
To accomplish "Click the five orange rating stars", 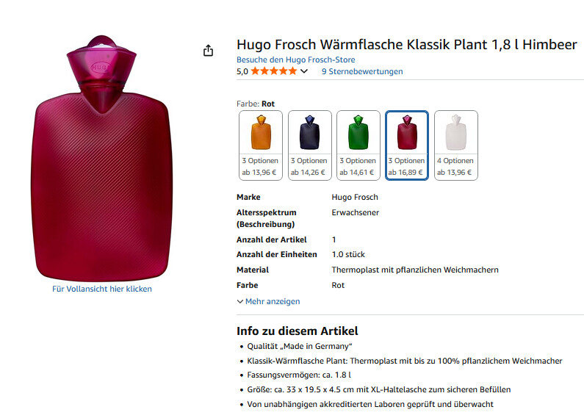I will pyautogui.click(x=274, y=71).
